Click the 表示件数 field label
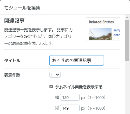The image size is (130, 114). click(12, 75)
